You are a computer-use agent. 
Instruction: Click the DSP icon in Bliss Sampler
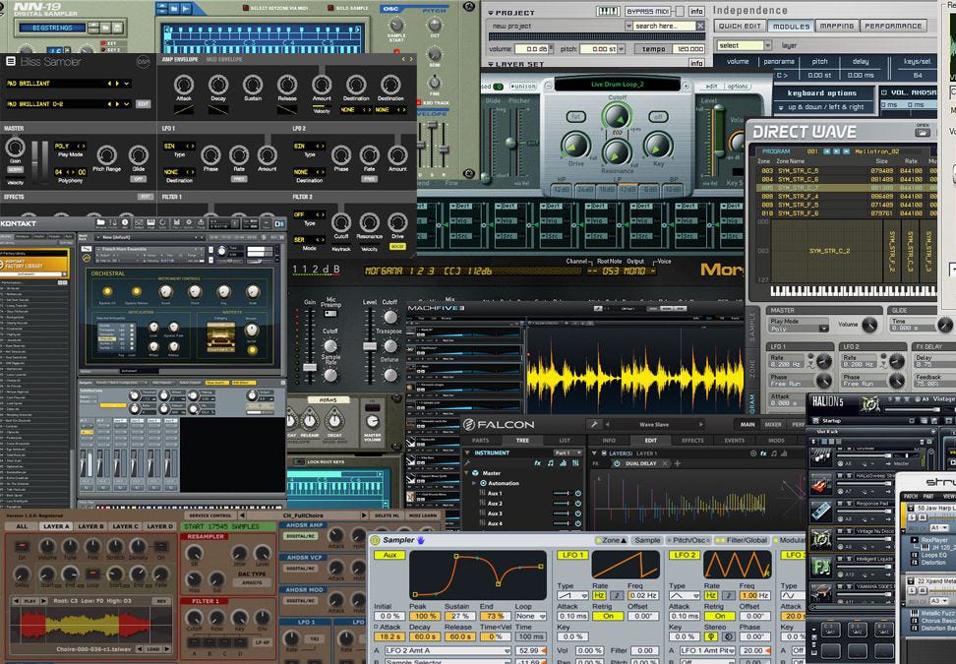143,62
